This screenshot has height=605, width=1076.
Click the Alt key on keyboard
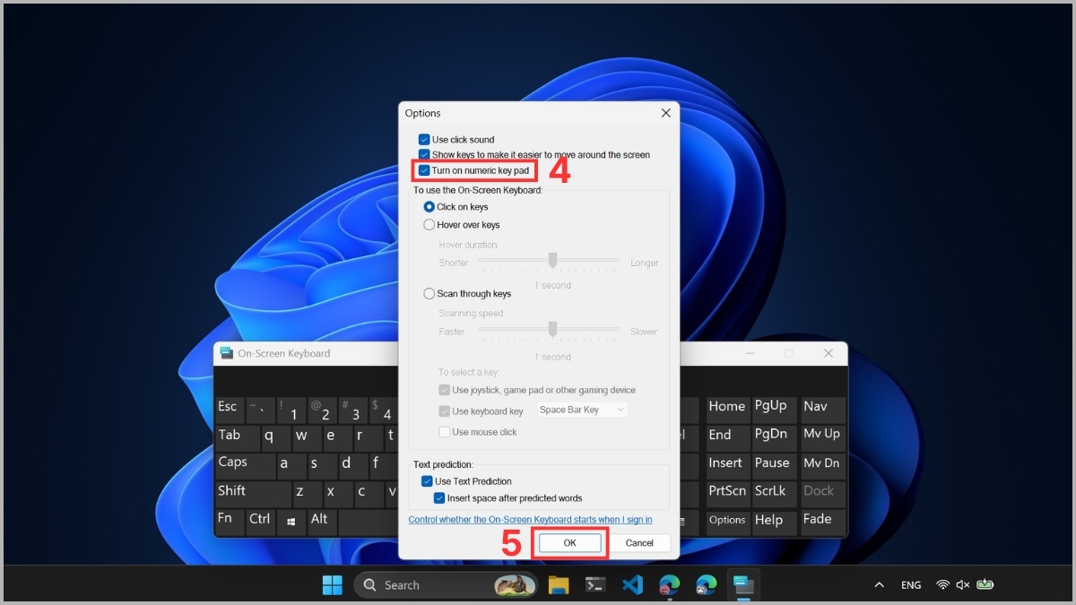tap(322, 522)
